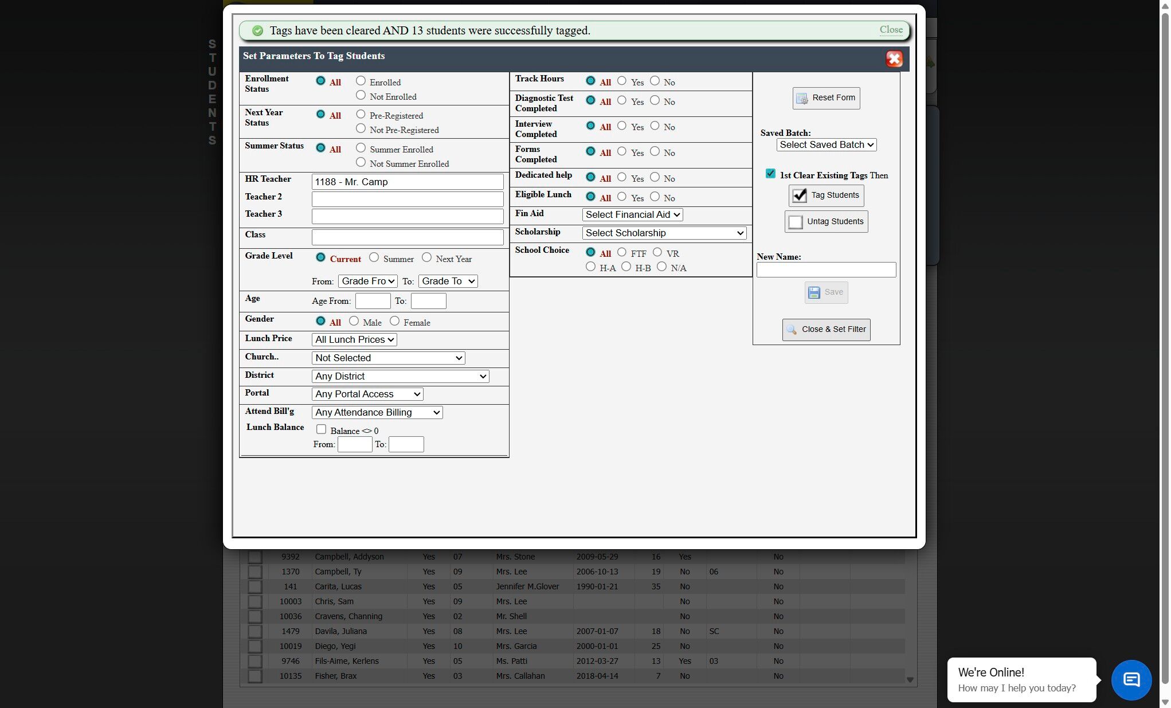Open the Select Saved Batch dropdown

[x=826, y=145]
